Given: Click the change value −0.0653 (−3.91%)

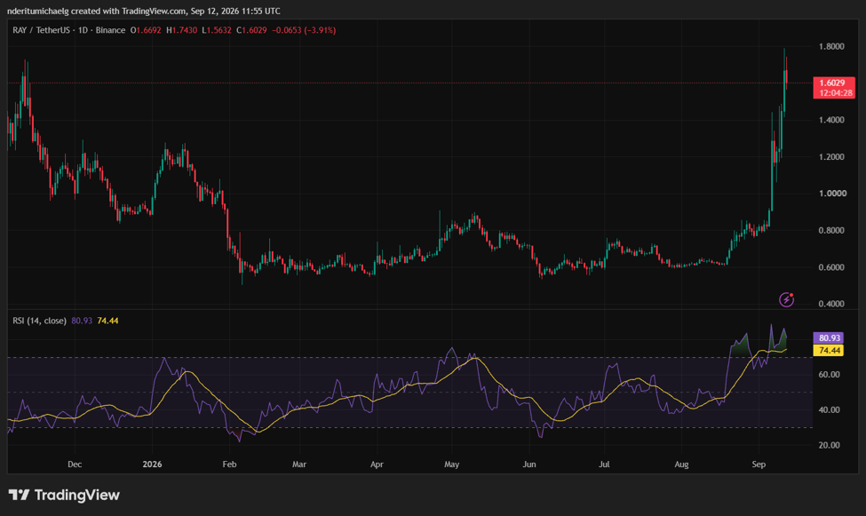Looking at the screenshot, I should 304,30.
